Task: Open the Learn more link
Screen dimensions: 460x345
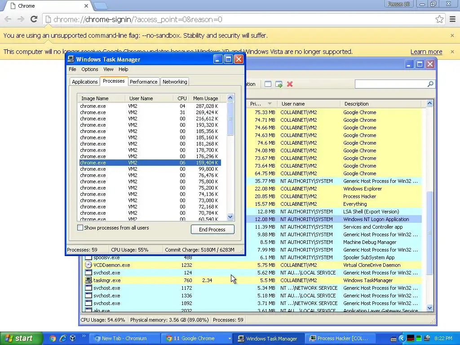Action: [x=426, y=52]
